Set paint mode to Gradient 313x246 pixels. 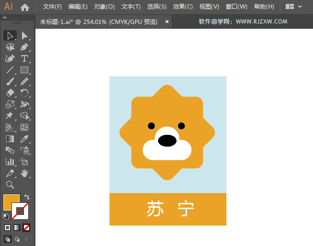(x=17, y=227)
